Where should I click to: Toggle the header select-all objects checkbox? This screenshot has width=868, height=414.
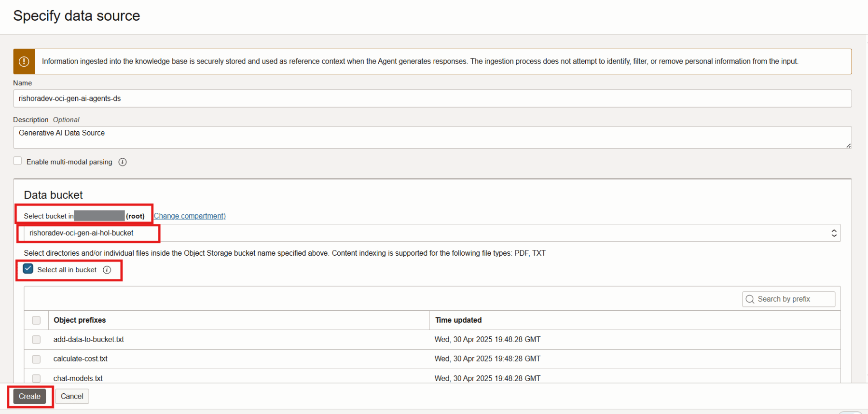36,320
